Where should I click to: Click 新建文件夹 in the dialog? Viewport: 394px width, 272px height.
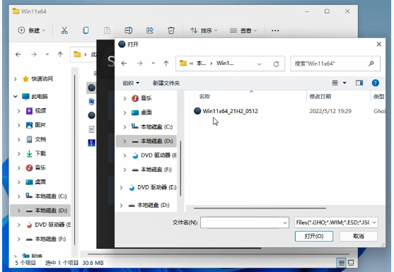(166, 83)
